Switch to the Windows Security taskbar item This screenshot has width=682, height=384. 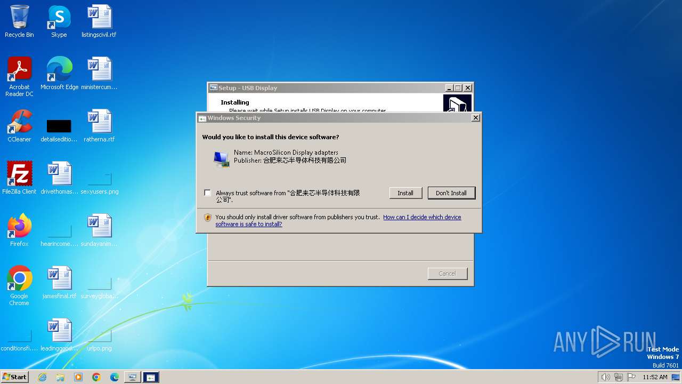coord(151,377)
